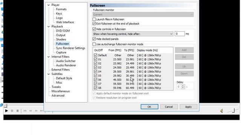Collapse the Player tree node
The image size is (241, 135).
(49, 5)
